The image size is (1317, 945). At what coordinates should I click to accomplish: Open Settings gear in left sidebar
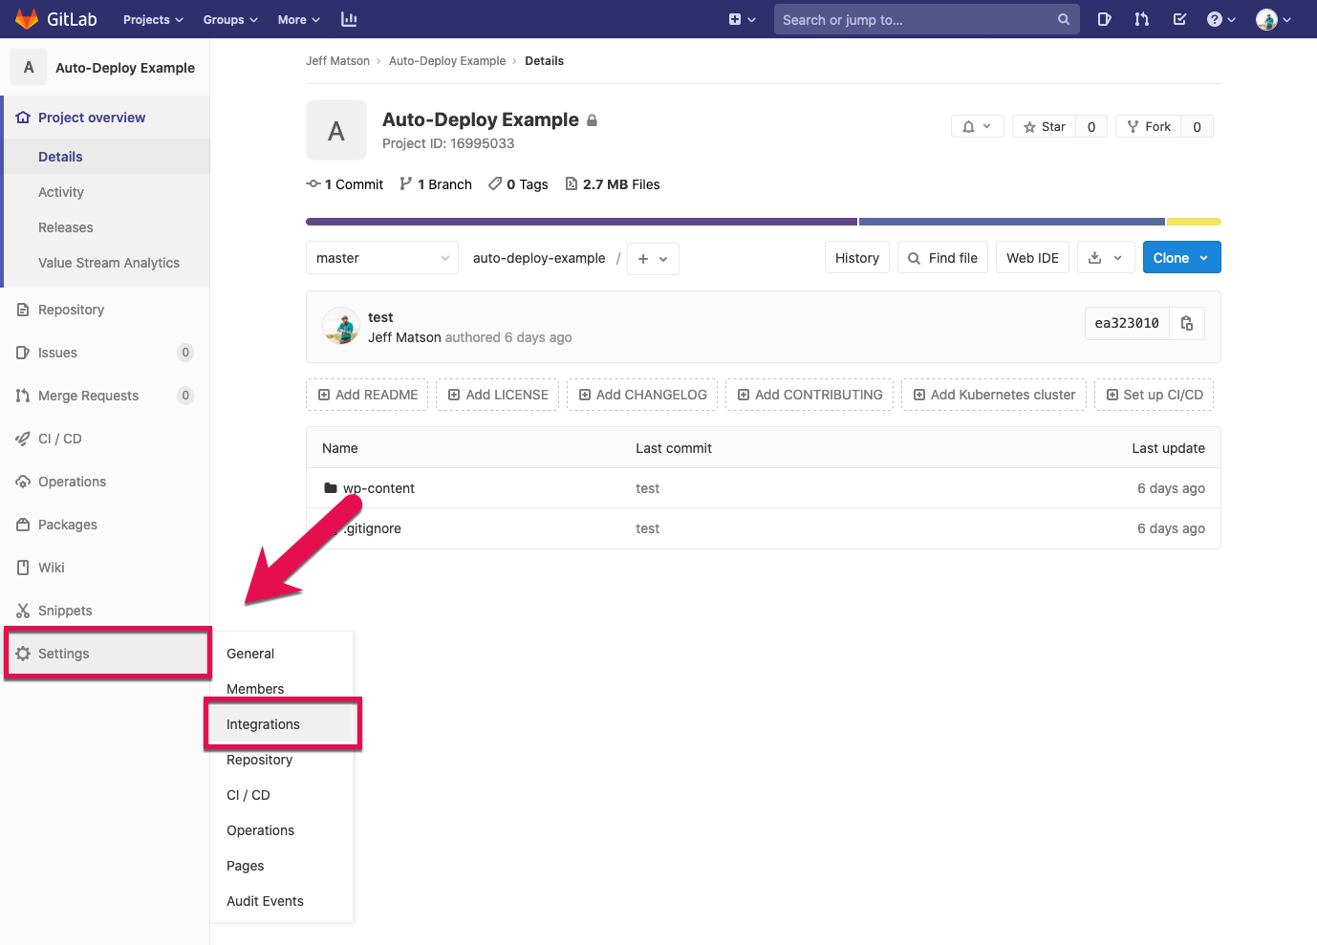(107, 654)
